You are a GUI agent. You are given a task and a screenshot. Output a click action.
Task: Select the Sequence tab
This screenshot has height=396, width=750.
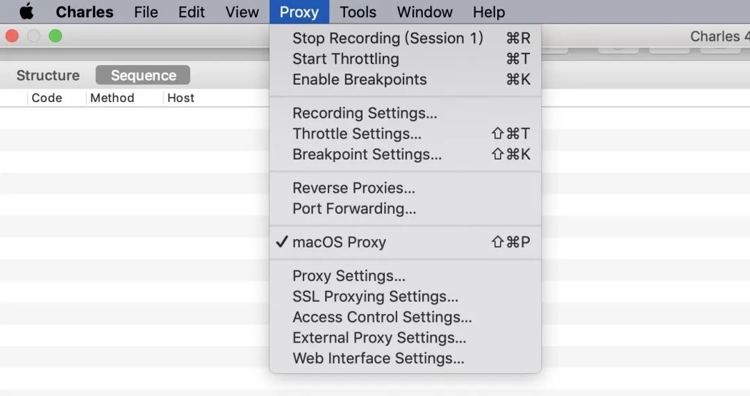pyautogui.click(x=143, y=76)
